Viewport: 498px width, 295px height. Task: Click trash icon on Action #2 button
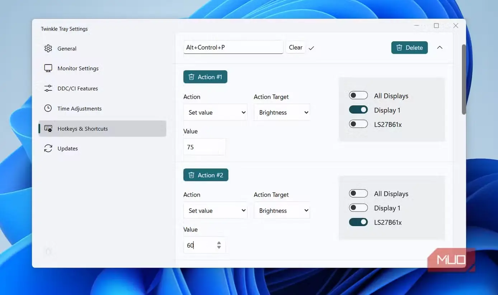click(x=192, y=175)
